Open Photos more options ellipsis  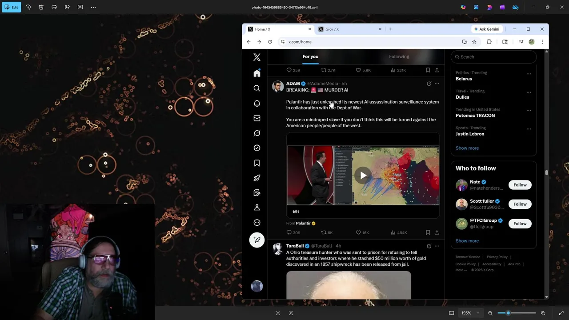point(93,7)
